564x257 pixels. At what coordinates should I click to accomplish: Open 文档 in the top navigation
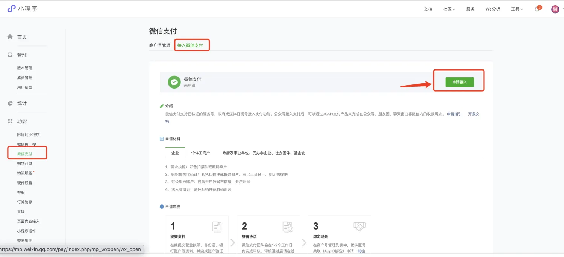(428, 9)
